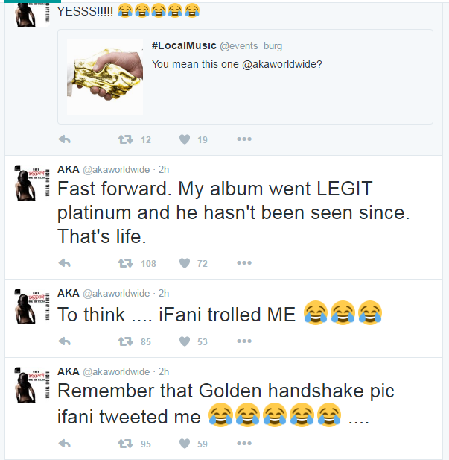Retweet the 'iFani trolled ME' tweet
The height and width of the screenshot is (460, 449).
point(126,341)
